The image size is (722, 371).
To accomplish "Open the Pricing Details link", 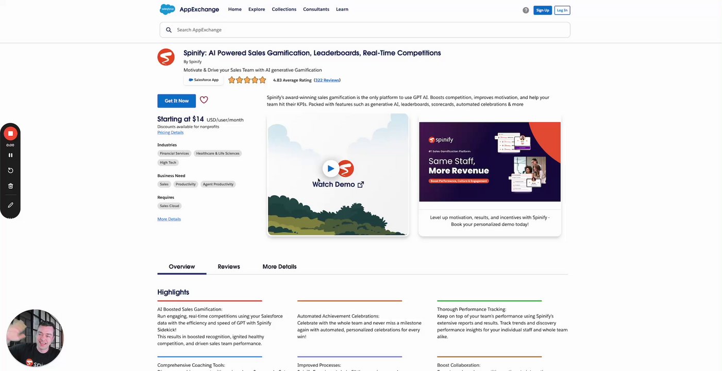I will (170, 132).
